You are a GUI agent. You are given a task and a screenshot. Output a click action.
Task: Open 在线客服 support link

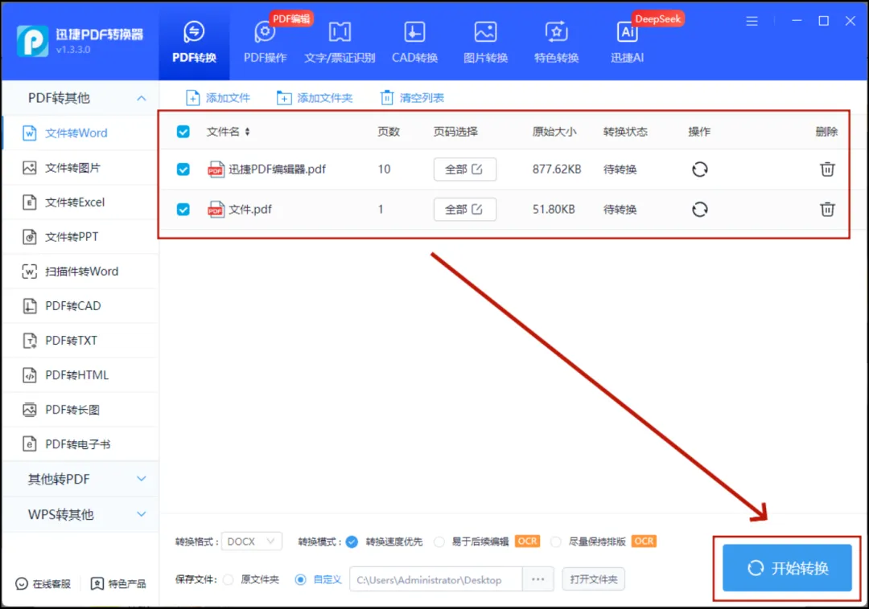click(x=43, y=584)
